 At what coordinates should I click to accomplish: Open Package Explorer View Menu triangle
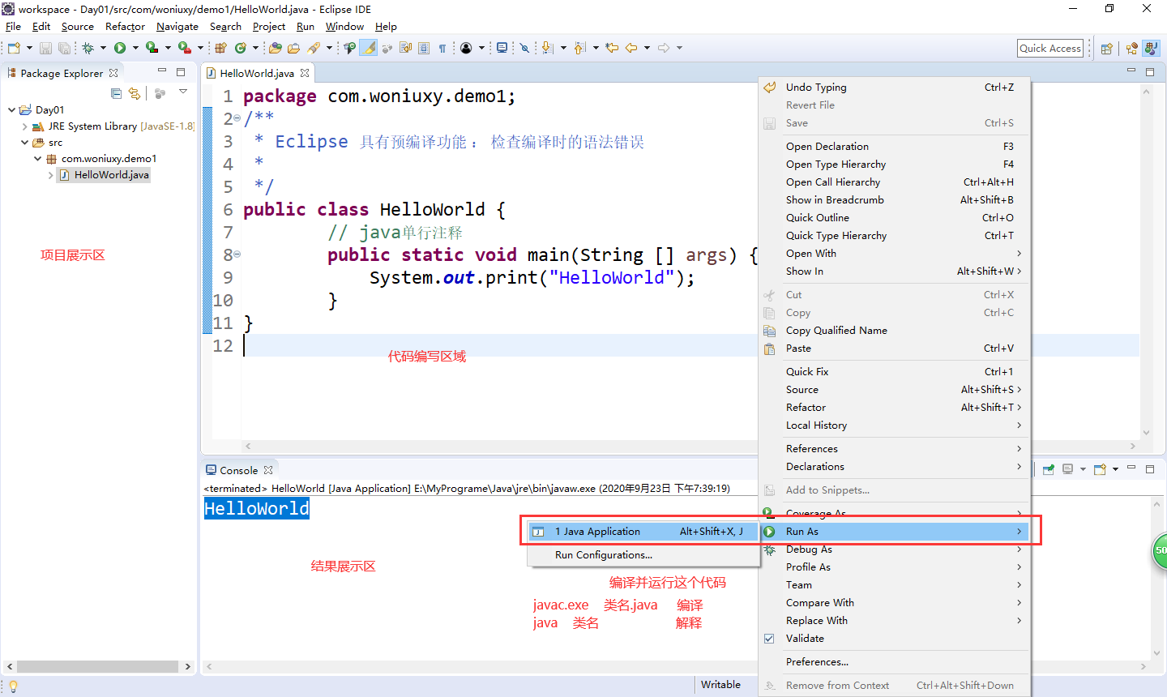coord(183,92)
